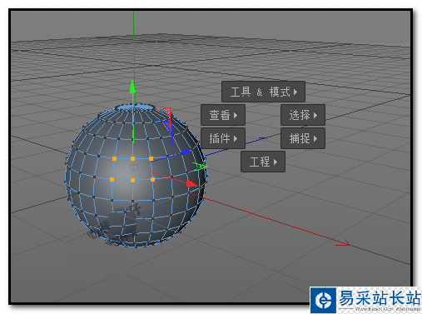Viewport: 422px width, 314px height.
Task: Open the 捕捉 popup menu entry
Action: point(303,138)
